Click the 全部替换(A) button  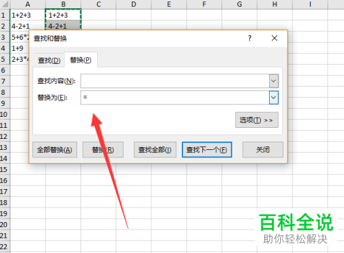(x=54, y=150)
